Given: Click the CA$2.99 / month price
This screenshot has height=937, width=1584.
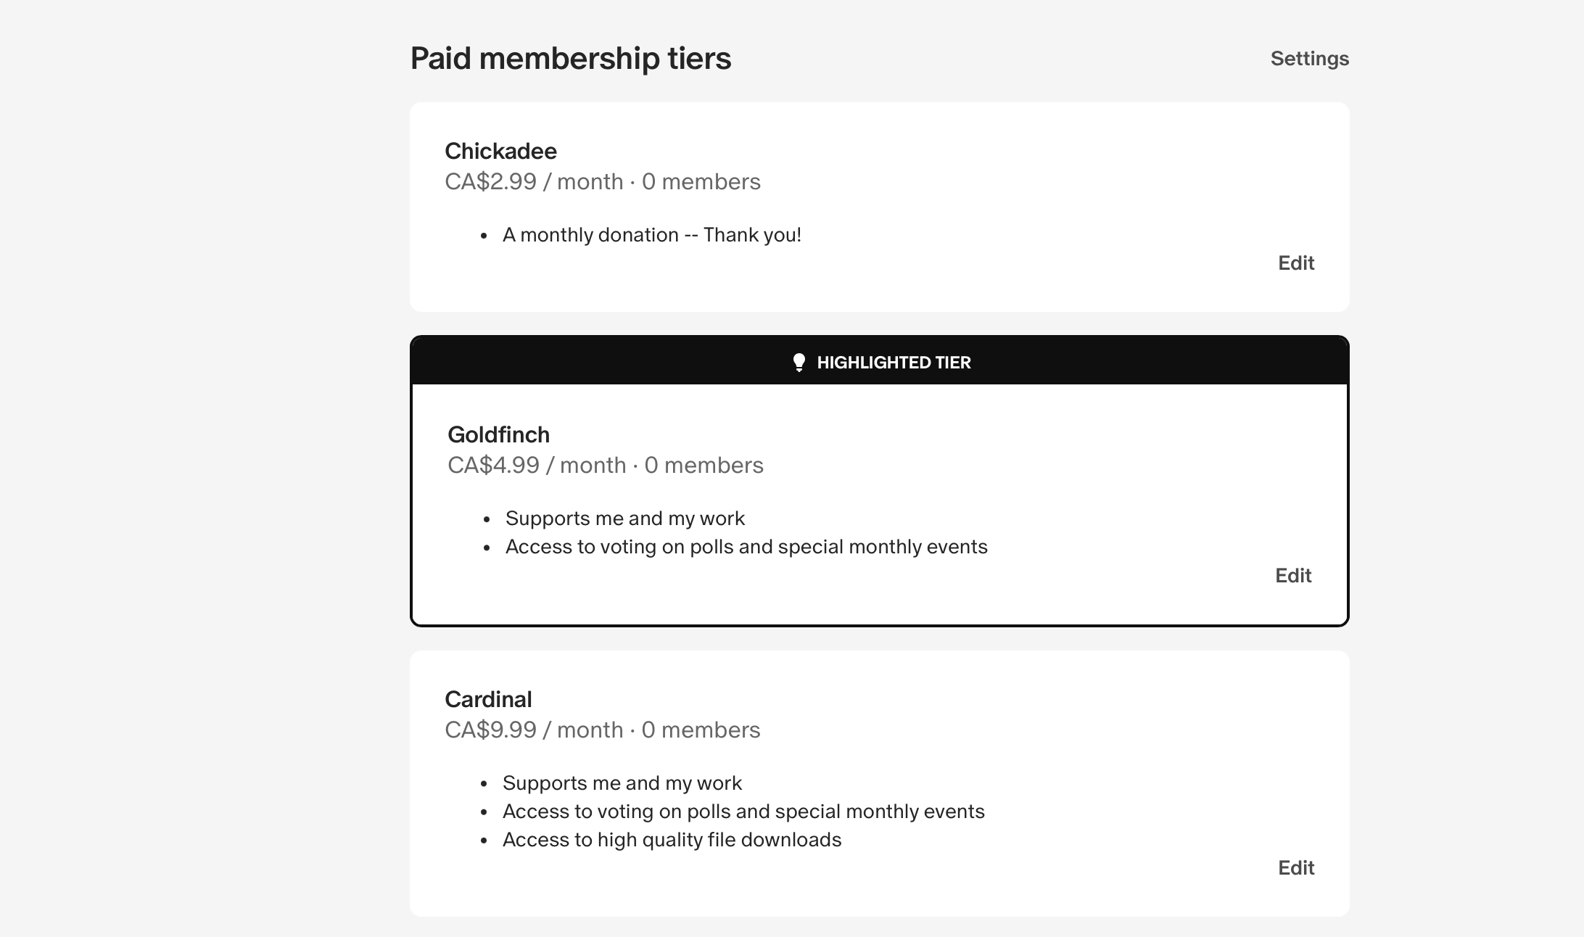Looking at the screenshot, I should tap(534, 181).
